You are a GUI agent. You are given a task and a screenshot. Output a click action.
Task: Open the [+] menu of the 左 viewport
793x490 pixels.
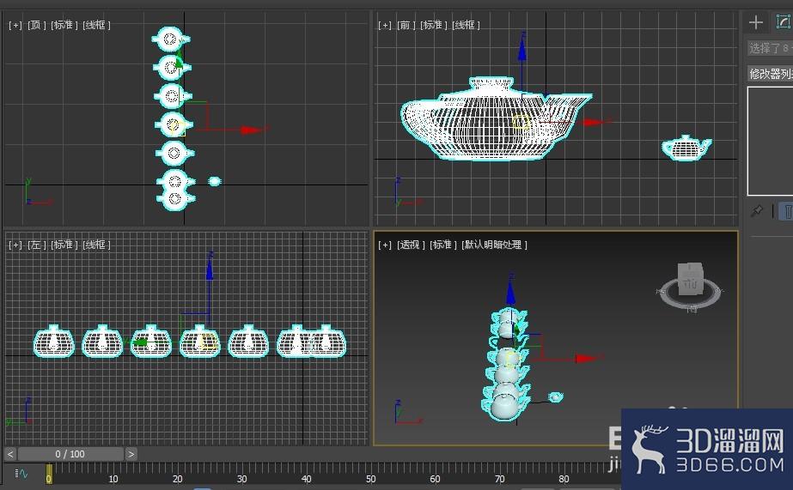[x=15, y=245]
